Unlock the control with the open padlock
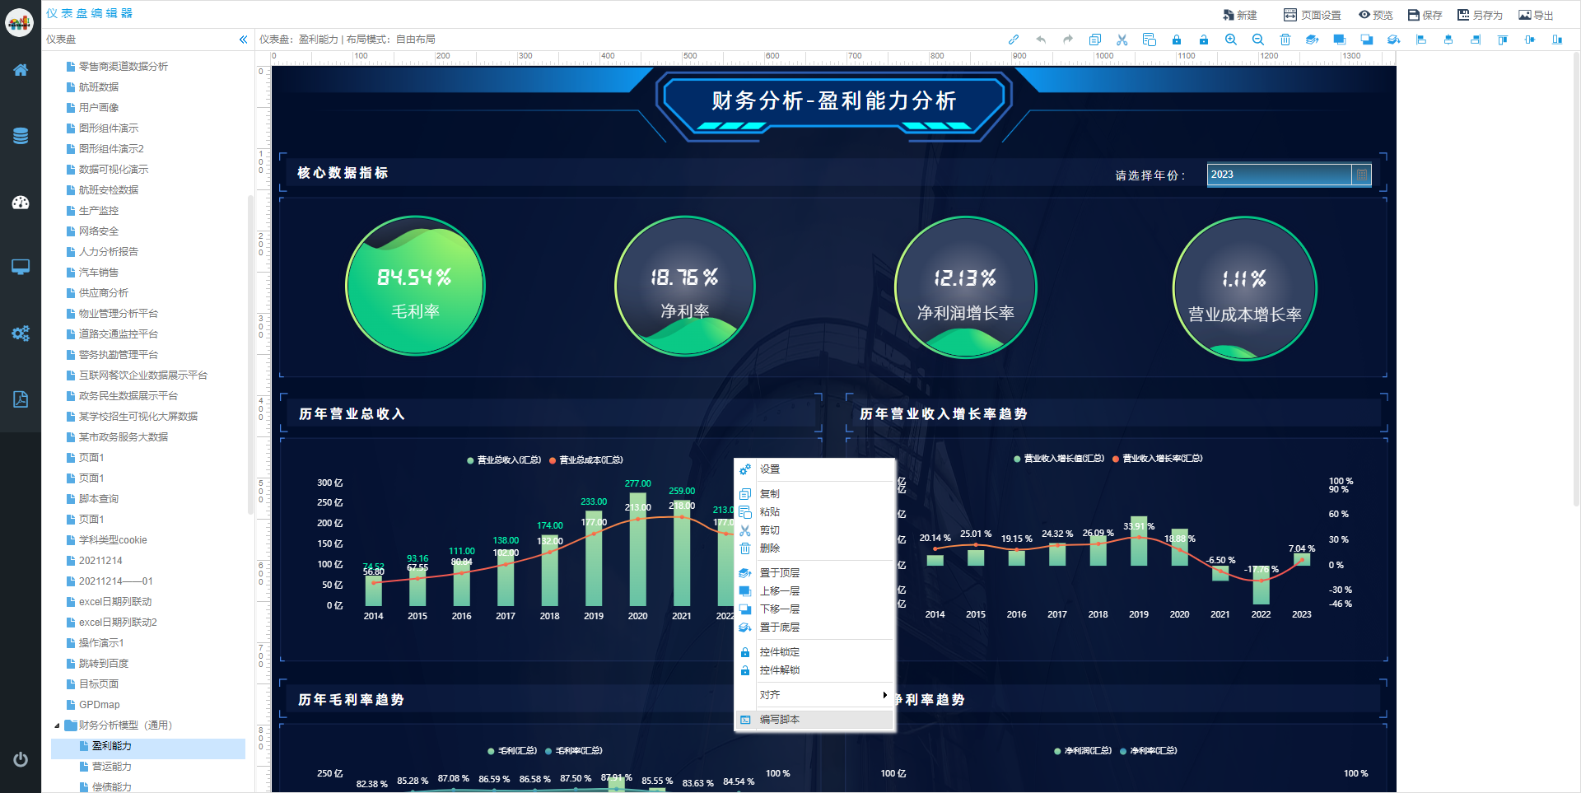 pos(1204,40)
